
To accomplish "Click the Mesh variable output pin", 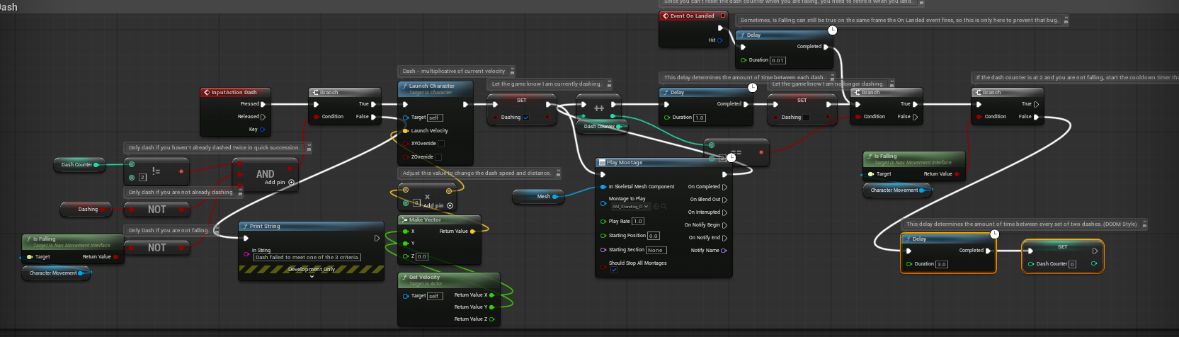I will [x=554, y=197].
